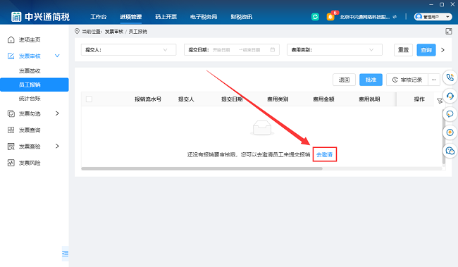Open the 管理用户 account dropdown

pos(433,17)
